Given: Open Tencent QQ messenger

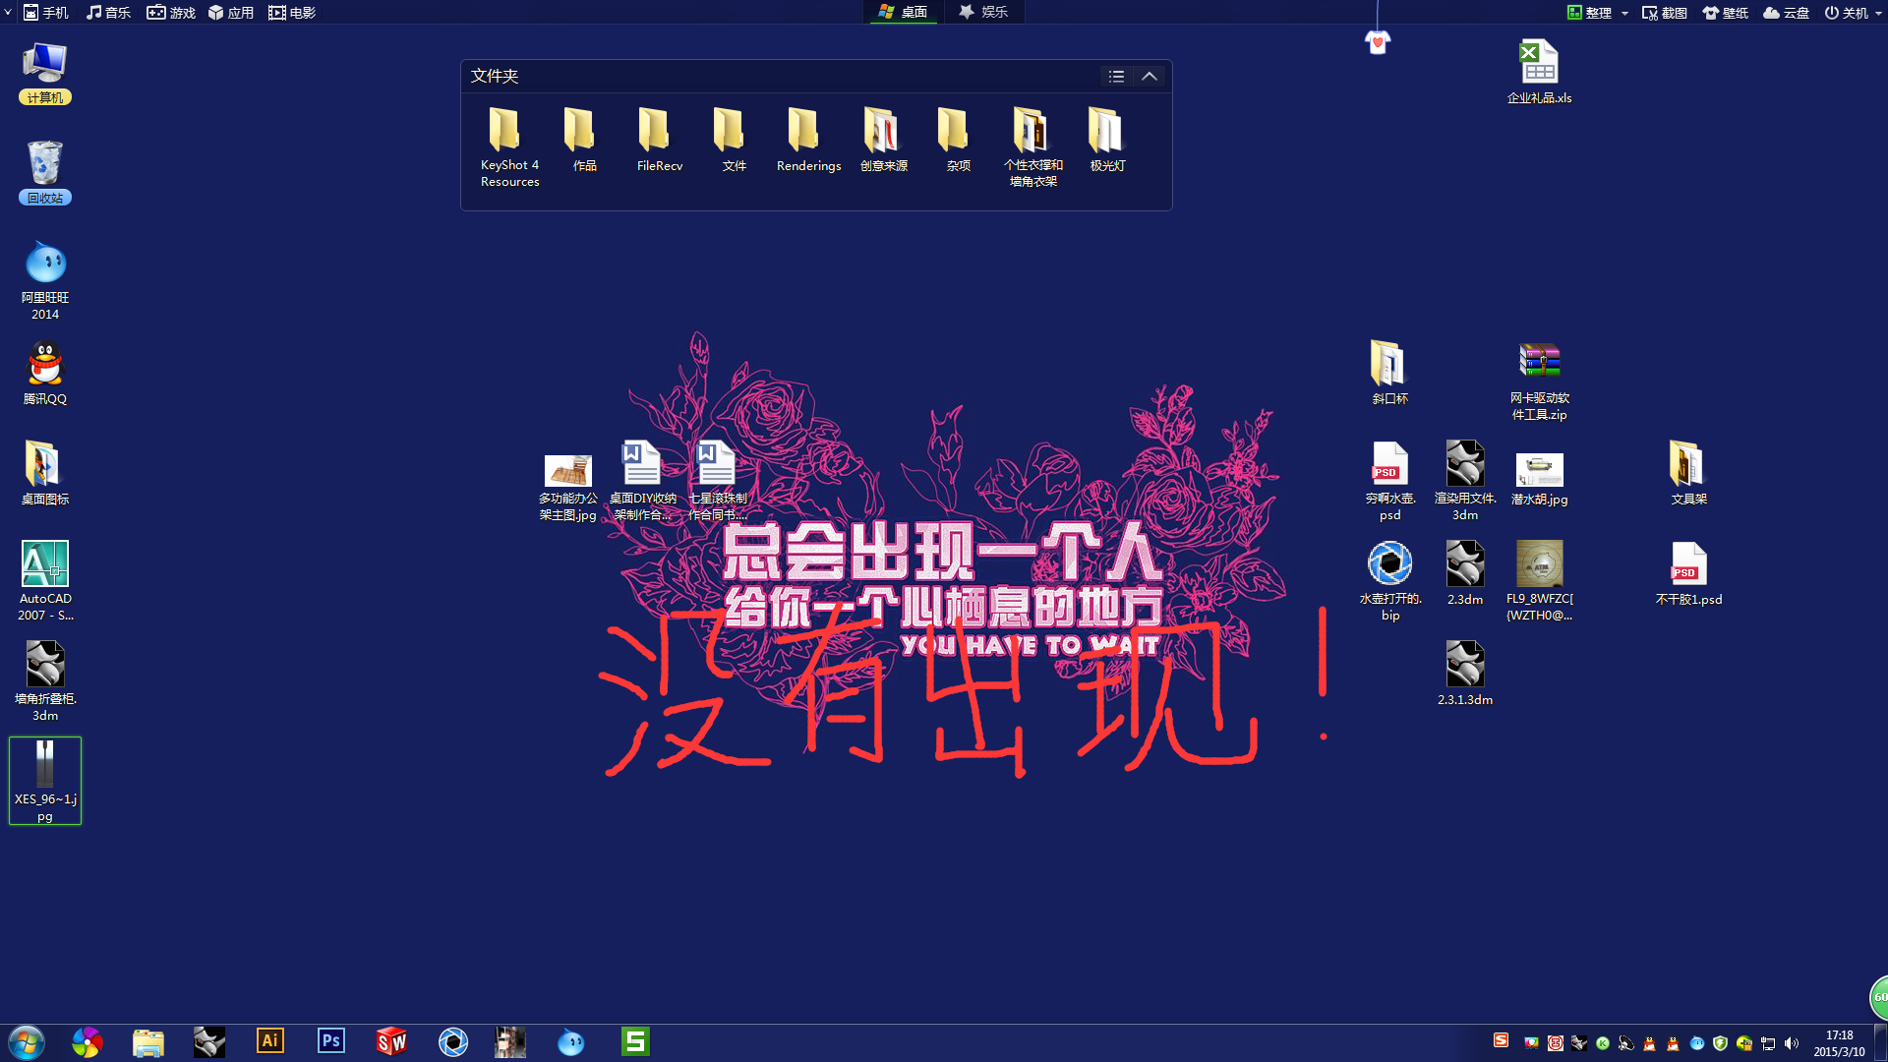Looking at the screenshot, I should pos(45,366).
